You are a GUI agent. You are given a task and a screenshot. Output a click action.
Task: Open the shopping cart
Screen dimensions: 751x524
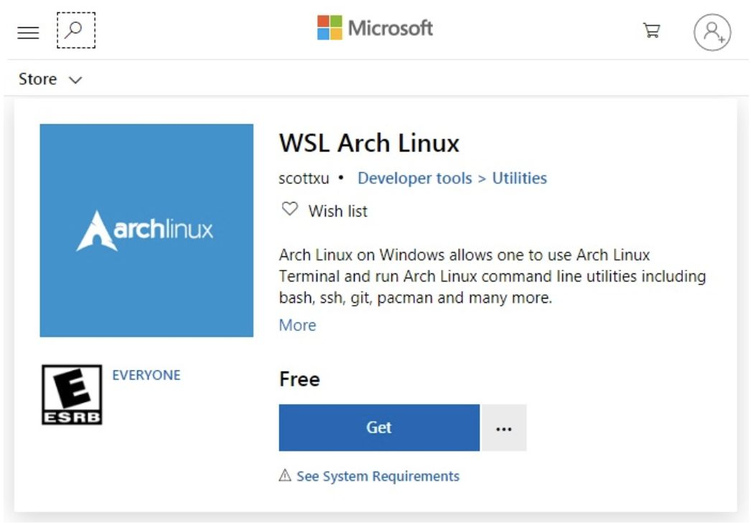pos(651,31)
